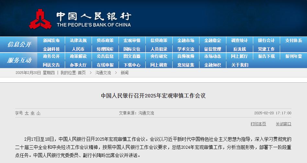Select large font size 大
Image resolution: width=307 pixels, height=163 pixels.
tap(27, 113)
